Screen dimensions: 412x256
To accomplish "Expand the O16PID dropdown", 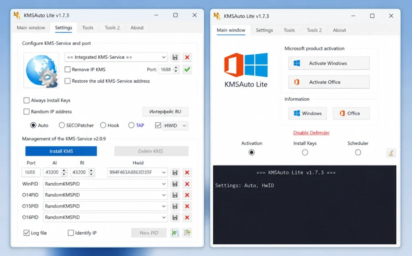I will (x=105, y=217).
